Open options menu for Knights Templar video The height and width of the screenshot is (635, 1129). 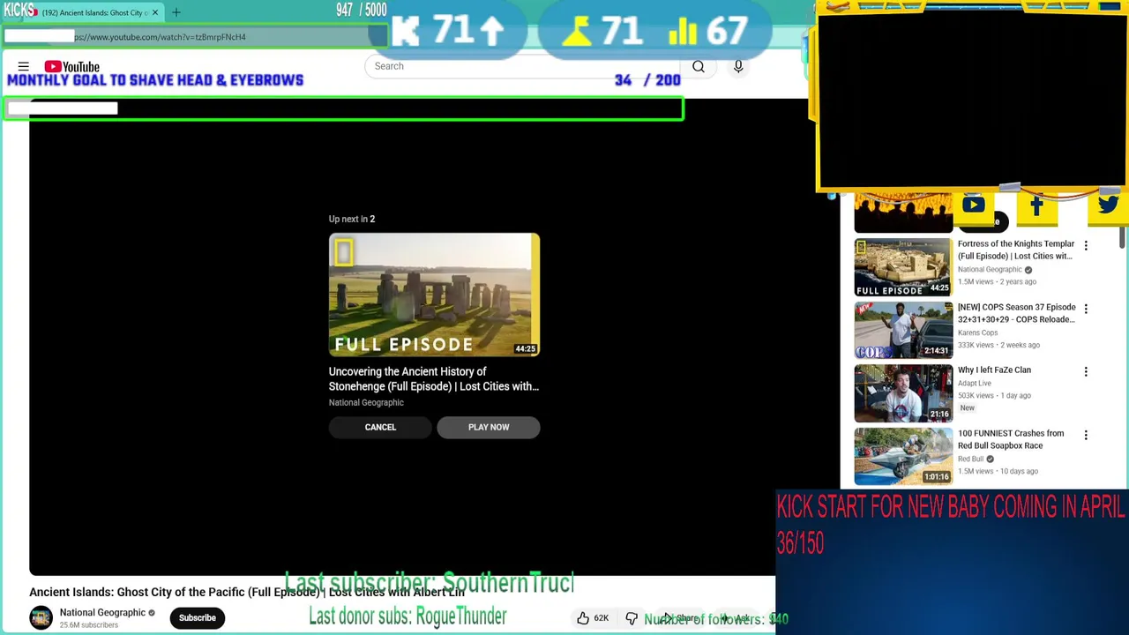pyautogui.click(x=1086, y=245)
